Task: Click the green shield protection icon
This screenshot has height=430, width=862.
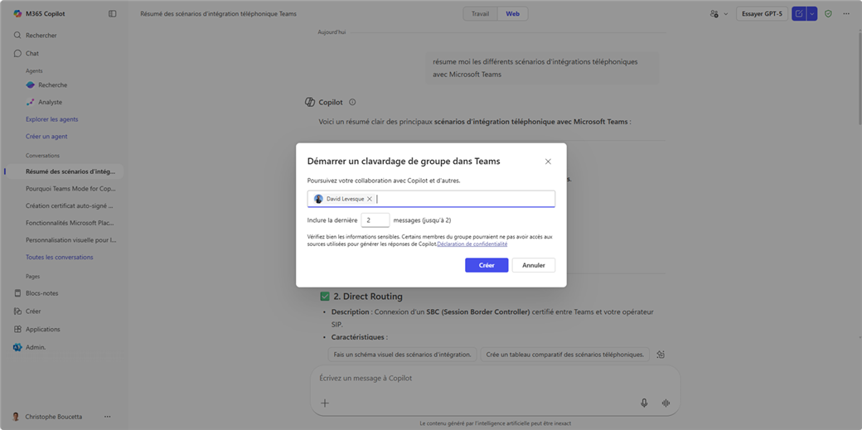Action: click(828, 14)
